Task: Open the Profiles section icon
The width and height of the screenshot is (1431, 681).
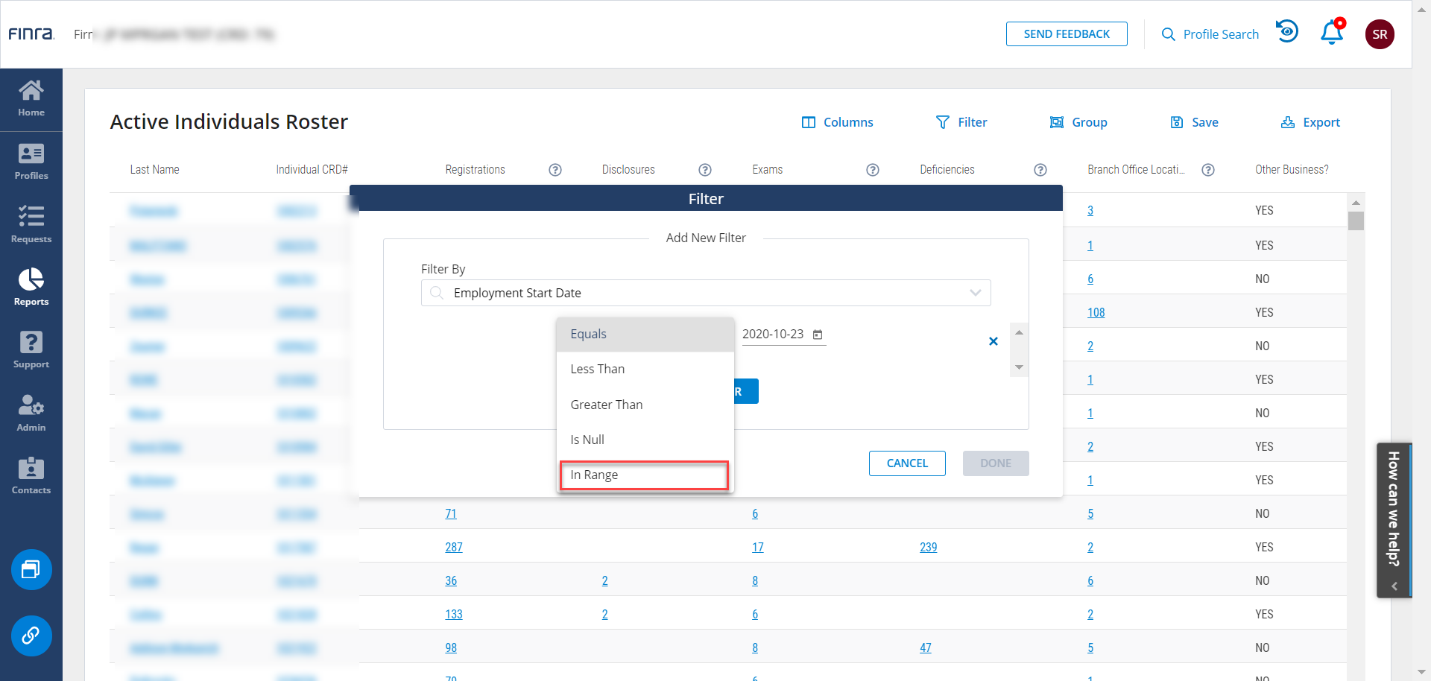Action: pos(31,162)
